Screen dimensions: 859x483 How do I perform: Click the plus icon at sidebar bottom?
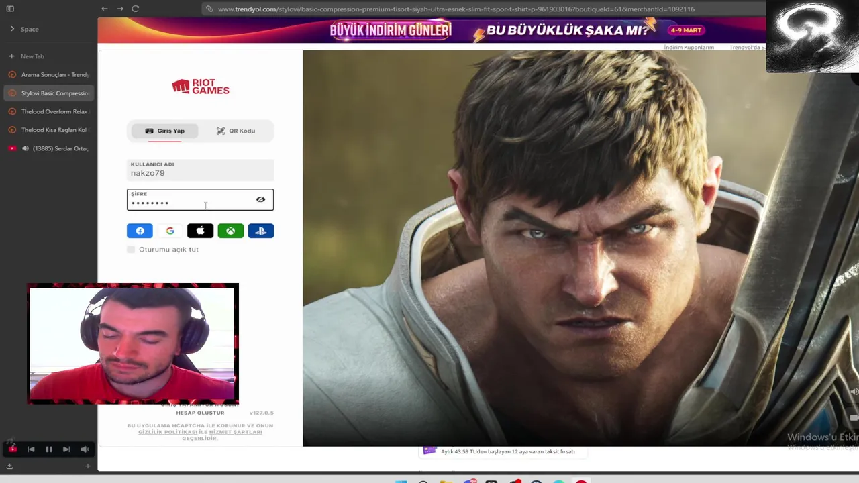88,466
